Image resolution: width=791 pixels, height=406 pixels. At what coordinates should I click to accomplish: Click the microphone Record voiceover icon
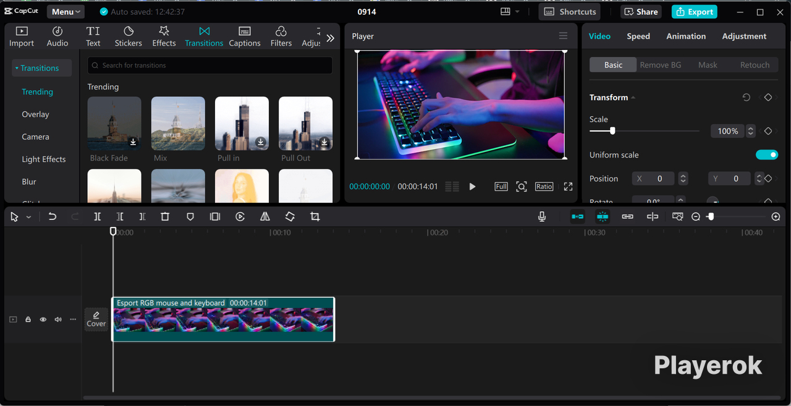point(542,217)
